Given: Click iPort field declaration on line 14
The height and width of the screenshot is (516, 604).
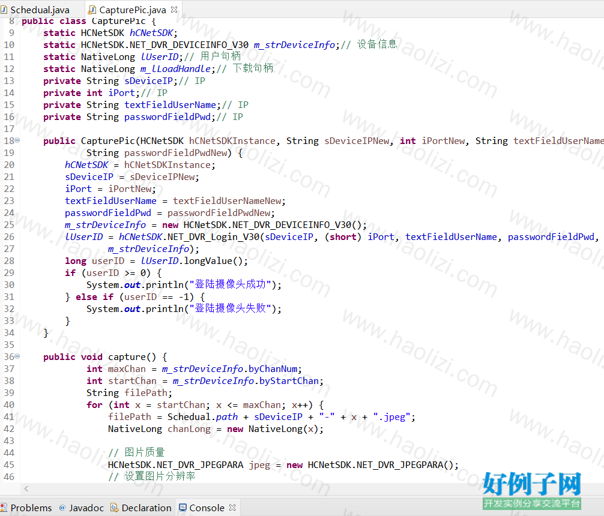Looking at the screenshot, I should pos(122,93).
